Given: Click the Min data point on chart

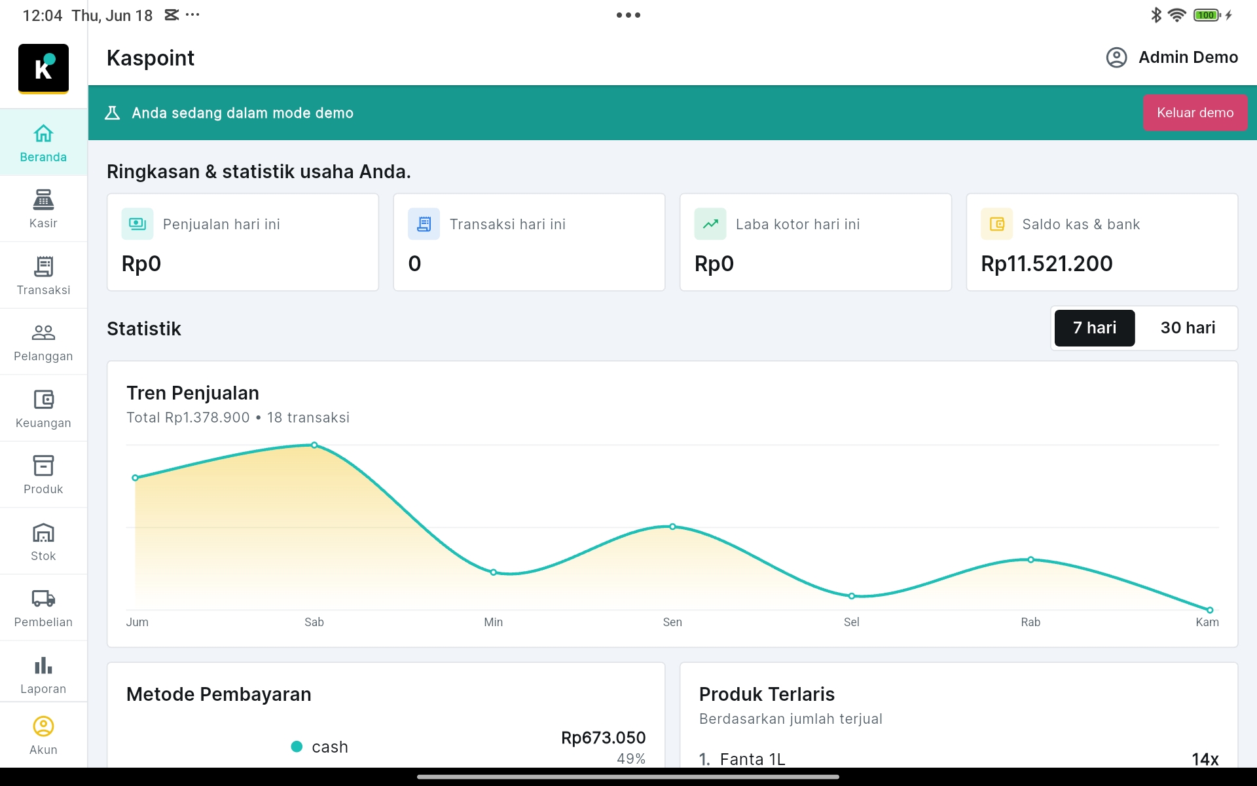Looking at the screenshot, I should 494,572.
